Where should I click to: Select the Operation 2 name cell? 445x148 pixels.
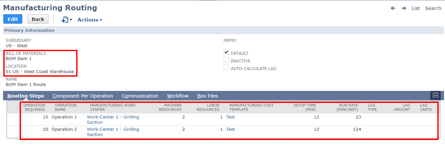point(64,129)
